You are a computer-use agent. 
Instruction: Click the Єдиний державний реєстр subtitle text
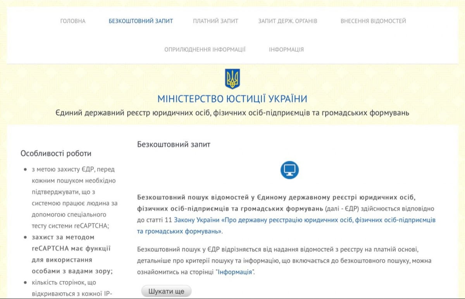(232, 113)
